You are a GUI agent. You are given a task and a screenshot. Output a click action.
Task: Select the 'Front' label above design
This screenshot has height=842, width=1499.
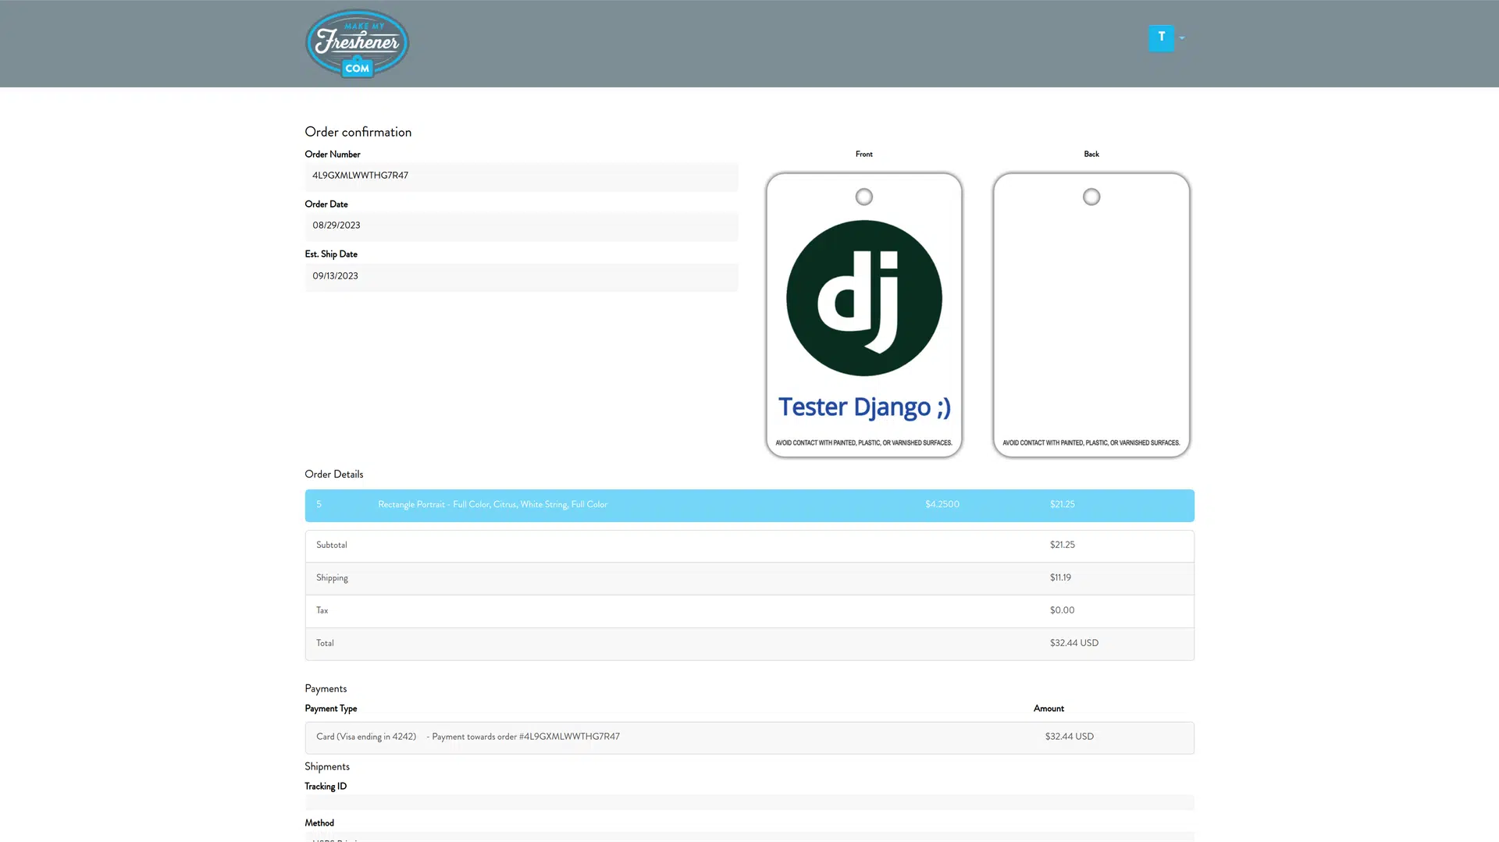tap(864, 155)
